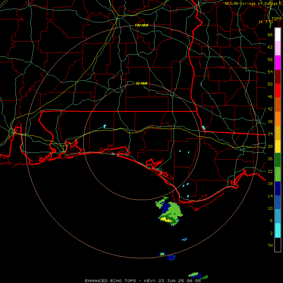Click the TOPS legend title
This screenshot has height=283, width=283.
[276, 19]
